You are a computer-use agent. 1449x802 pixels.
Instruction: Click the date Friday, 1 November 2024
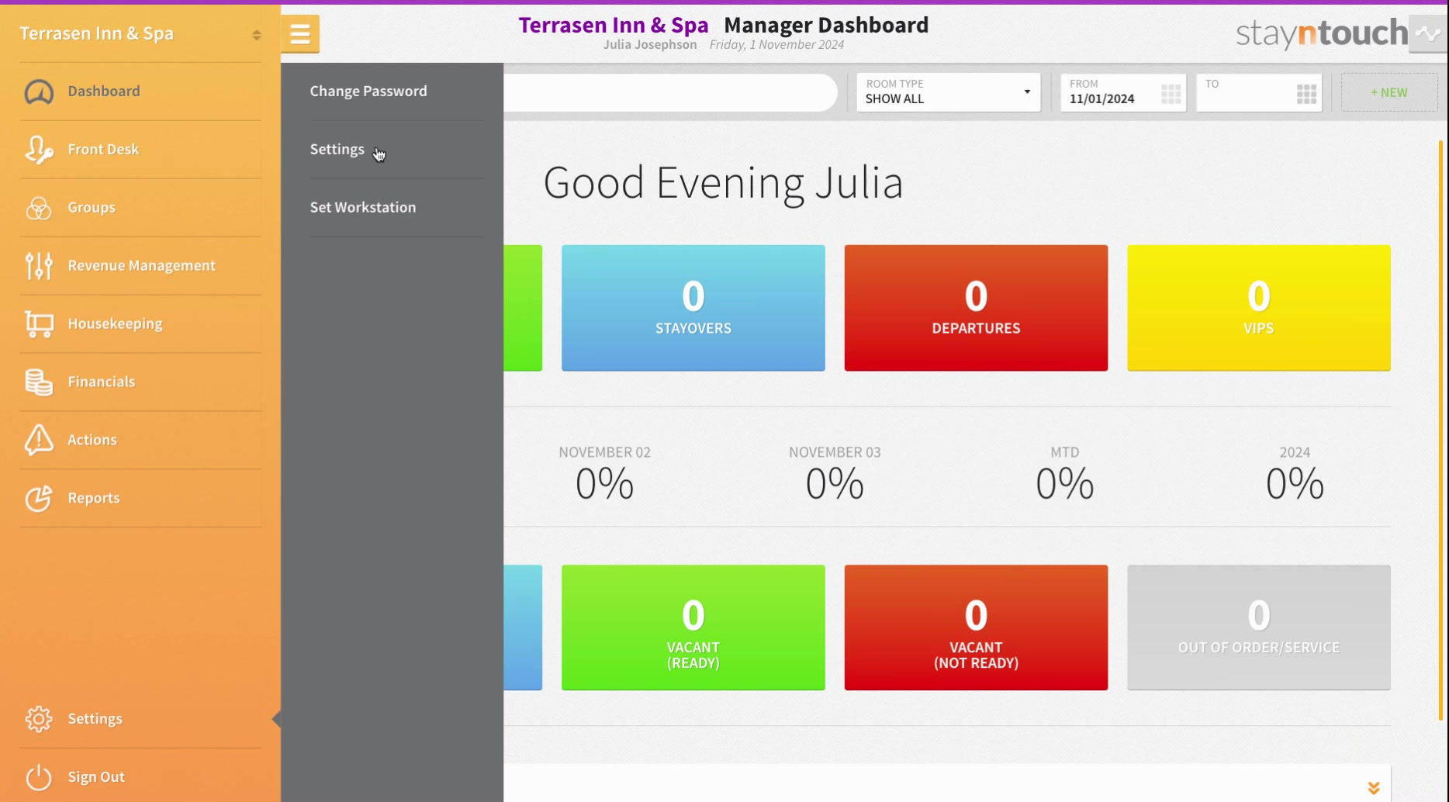click(776, 45)
